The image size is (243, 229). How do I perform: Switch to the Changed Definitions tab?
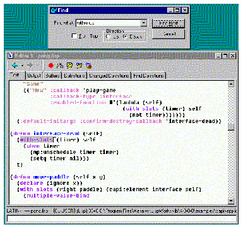(x=109, y=76)
